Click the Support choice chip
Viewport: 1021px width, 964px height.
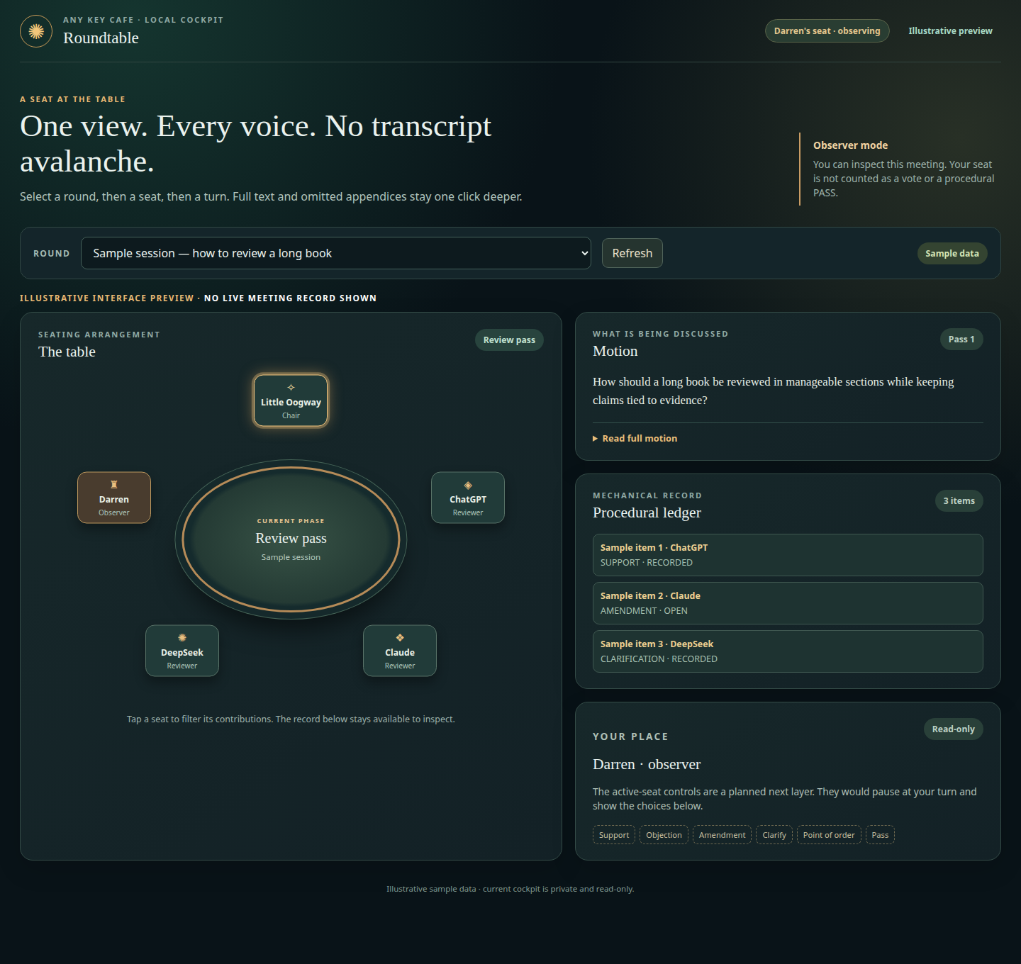[x=614, y=835]
